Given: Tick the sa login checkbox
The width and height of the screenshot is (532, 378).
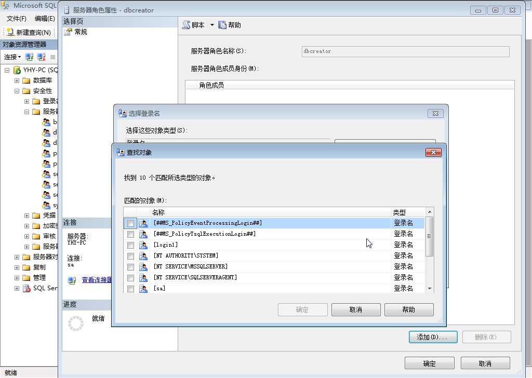Looking at the screenshot, I should coord(130,289).
